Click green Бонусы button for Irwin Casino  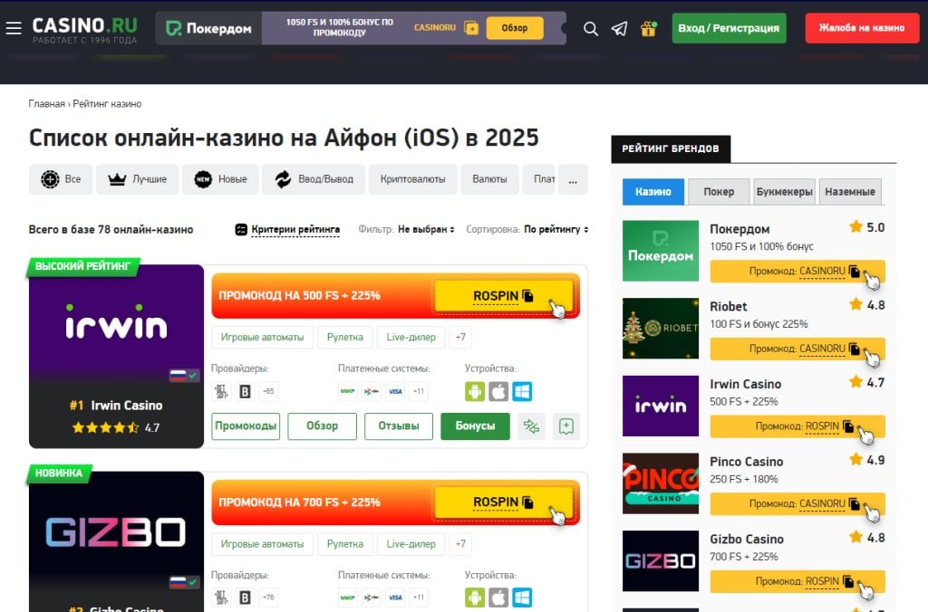[475, 426]
